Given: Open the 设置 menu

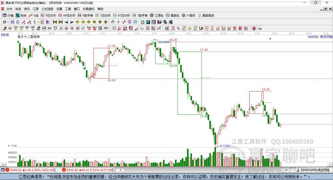Looking at the screenshot, I should tap(59, 9).
